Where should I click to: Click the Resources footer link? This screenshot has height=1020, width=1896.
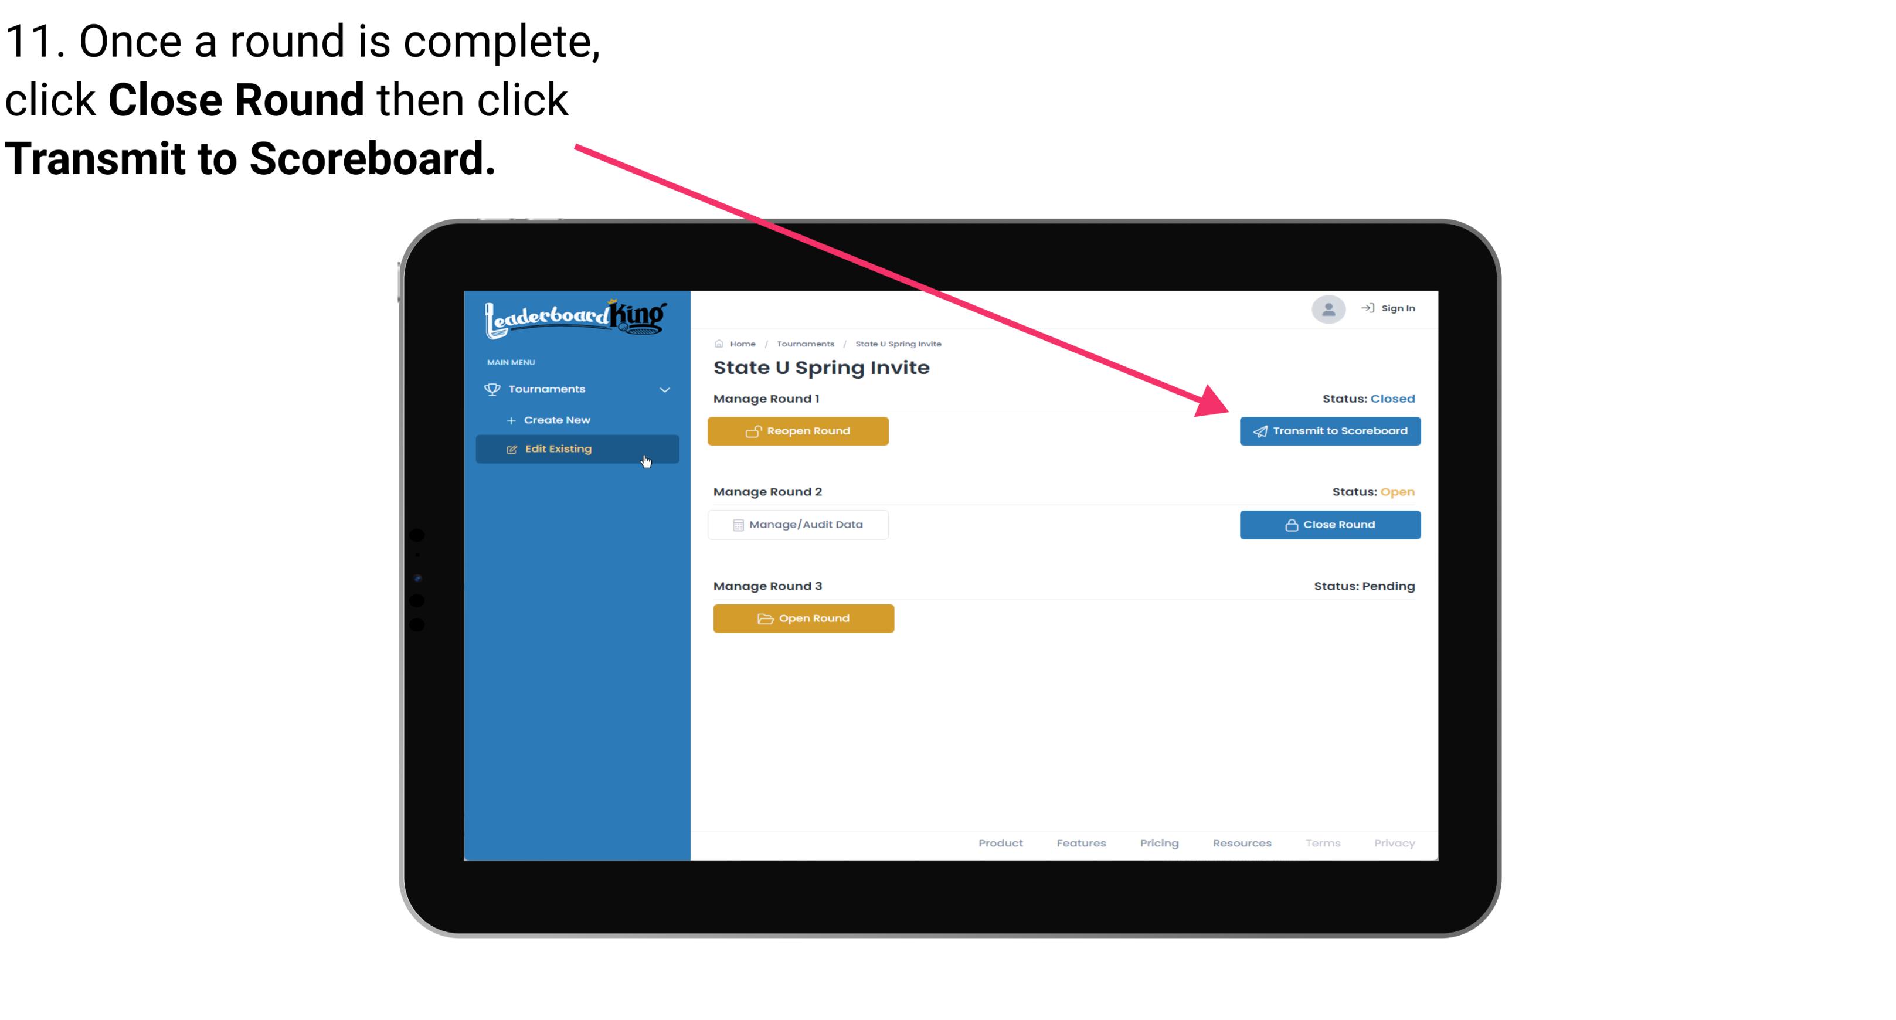click(1242, 842)
